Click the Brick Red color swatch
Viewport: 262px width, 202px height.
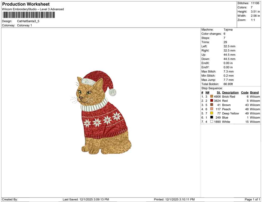(x=211, y=96)
